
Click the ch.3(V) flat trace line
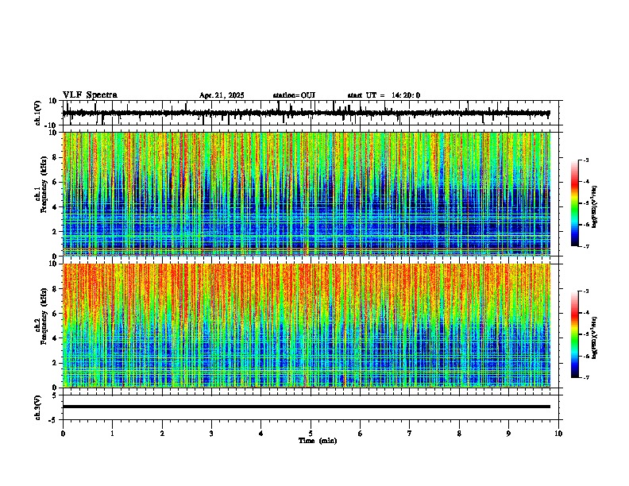click(x=307, y=407)
